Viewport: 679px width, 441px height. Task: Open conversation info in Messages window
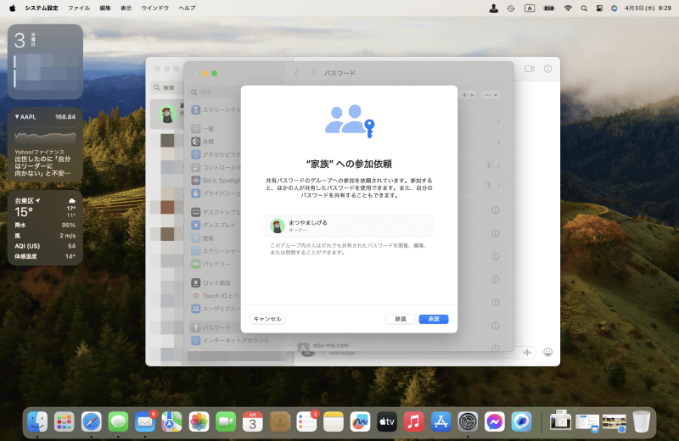point(547,69)
